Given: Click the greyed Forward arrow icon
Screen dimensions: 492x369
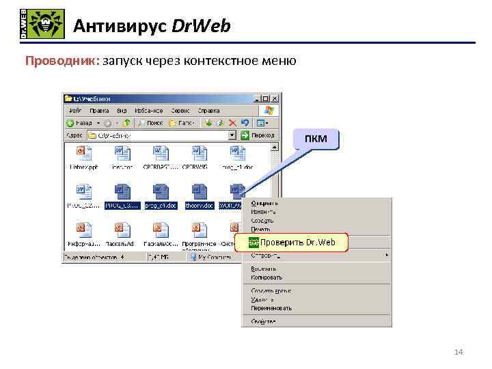Looking at the screenshot, I should click(107, 123).
